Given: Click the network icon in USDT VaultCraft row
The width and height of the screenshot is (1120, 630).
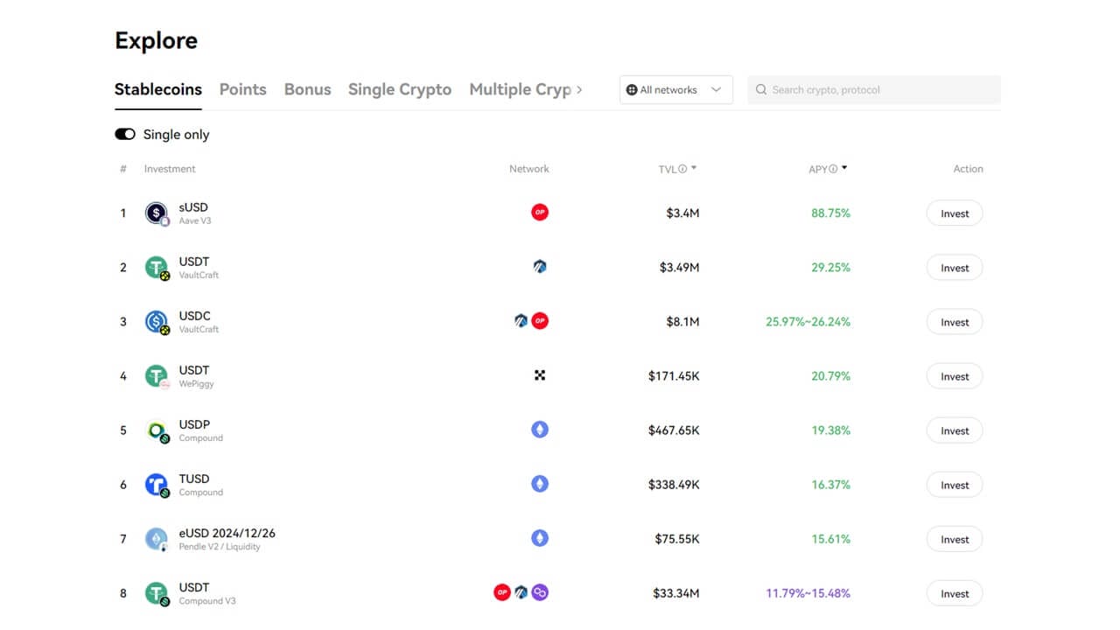Looking at the screenshot, I should [x=540, y=267].
